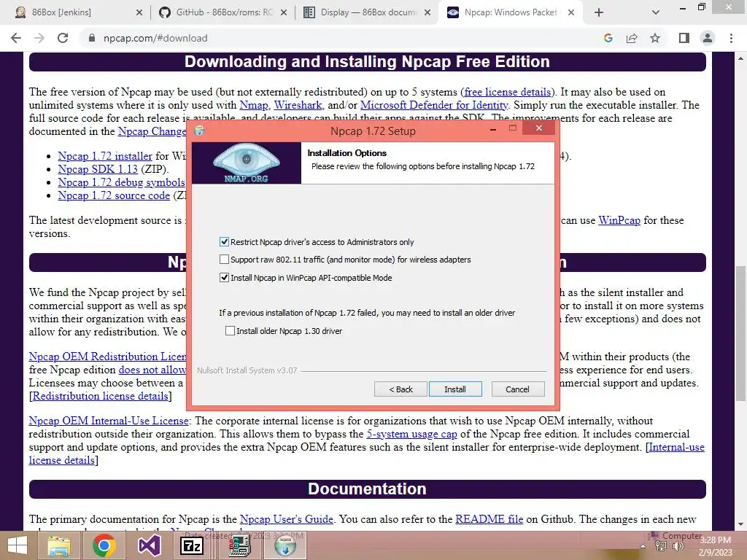Open volume control in system tray

pos(678,547)
